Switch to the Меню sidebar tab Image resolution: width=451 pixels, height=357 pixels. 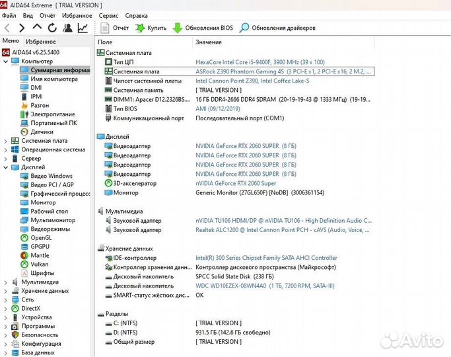click(11, 41)
